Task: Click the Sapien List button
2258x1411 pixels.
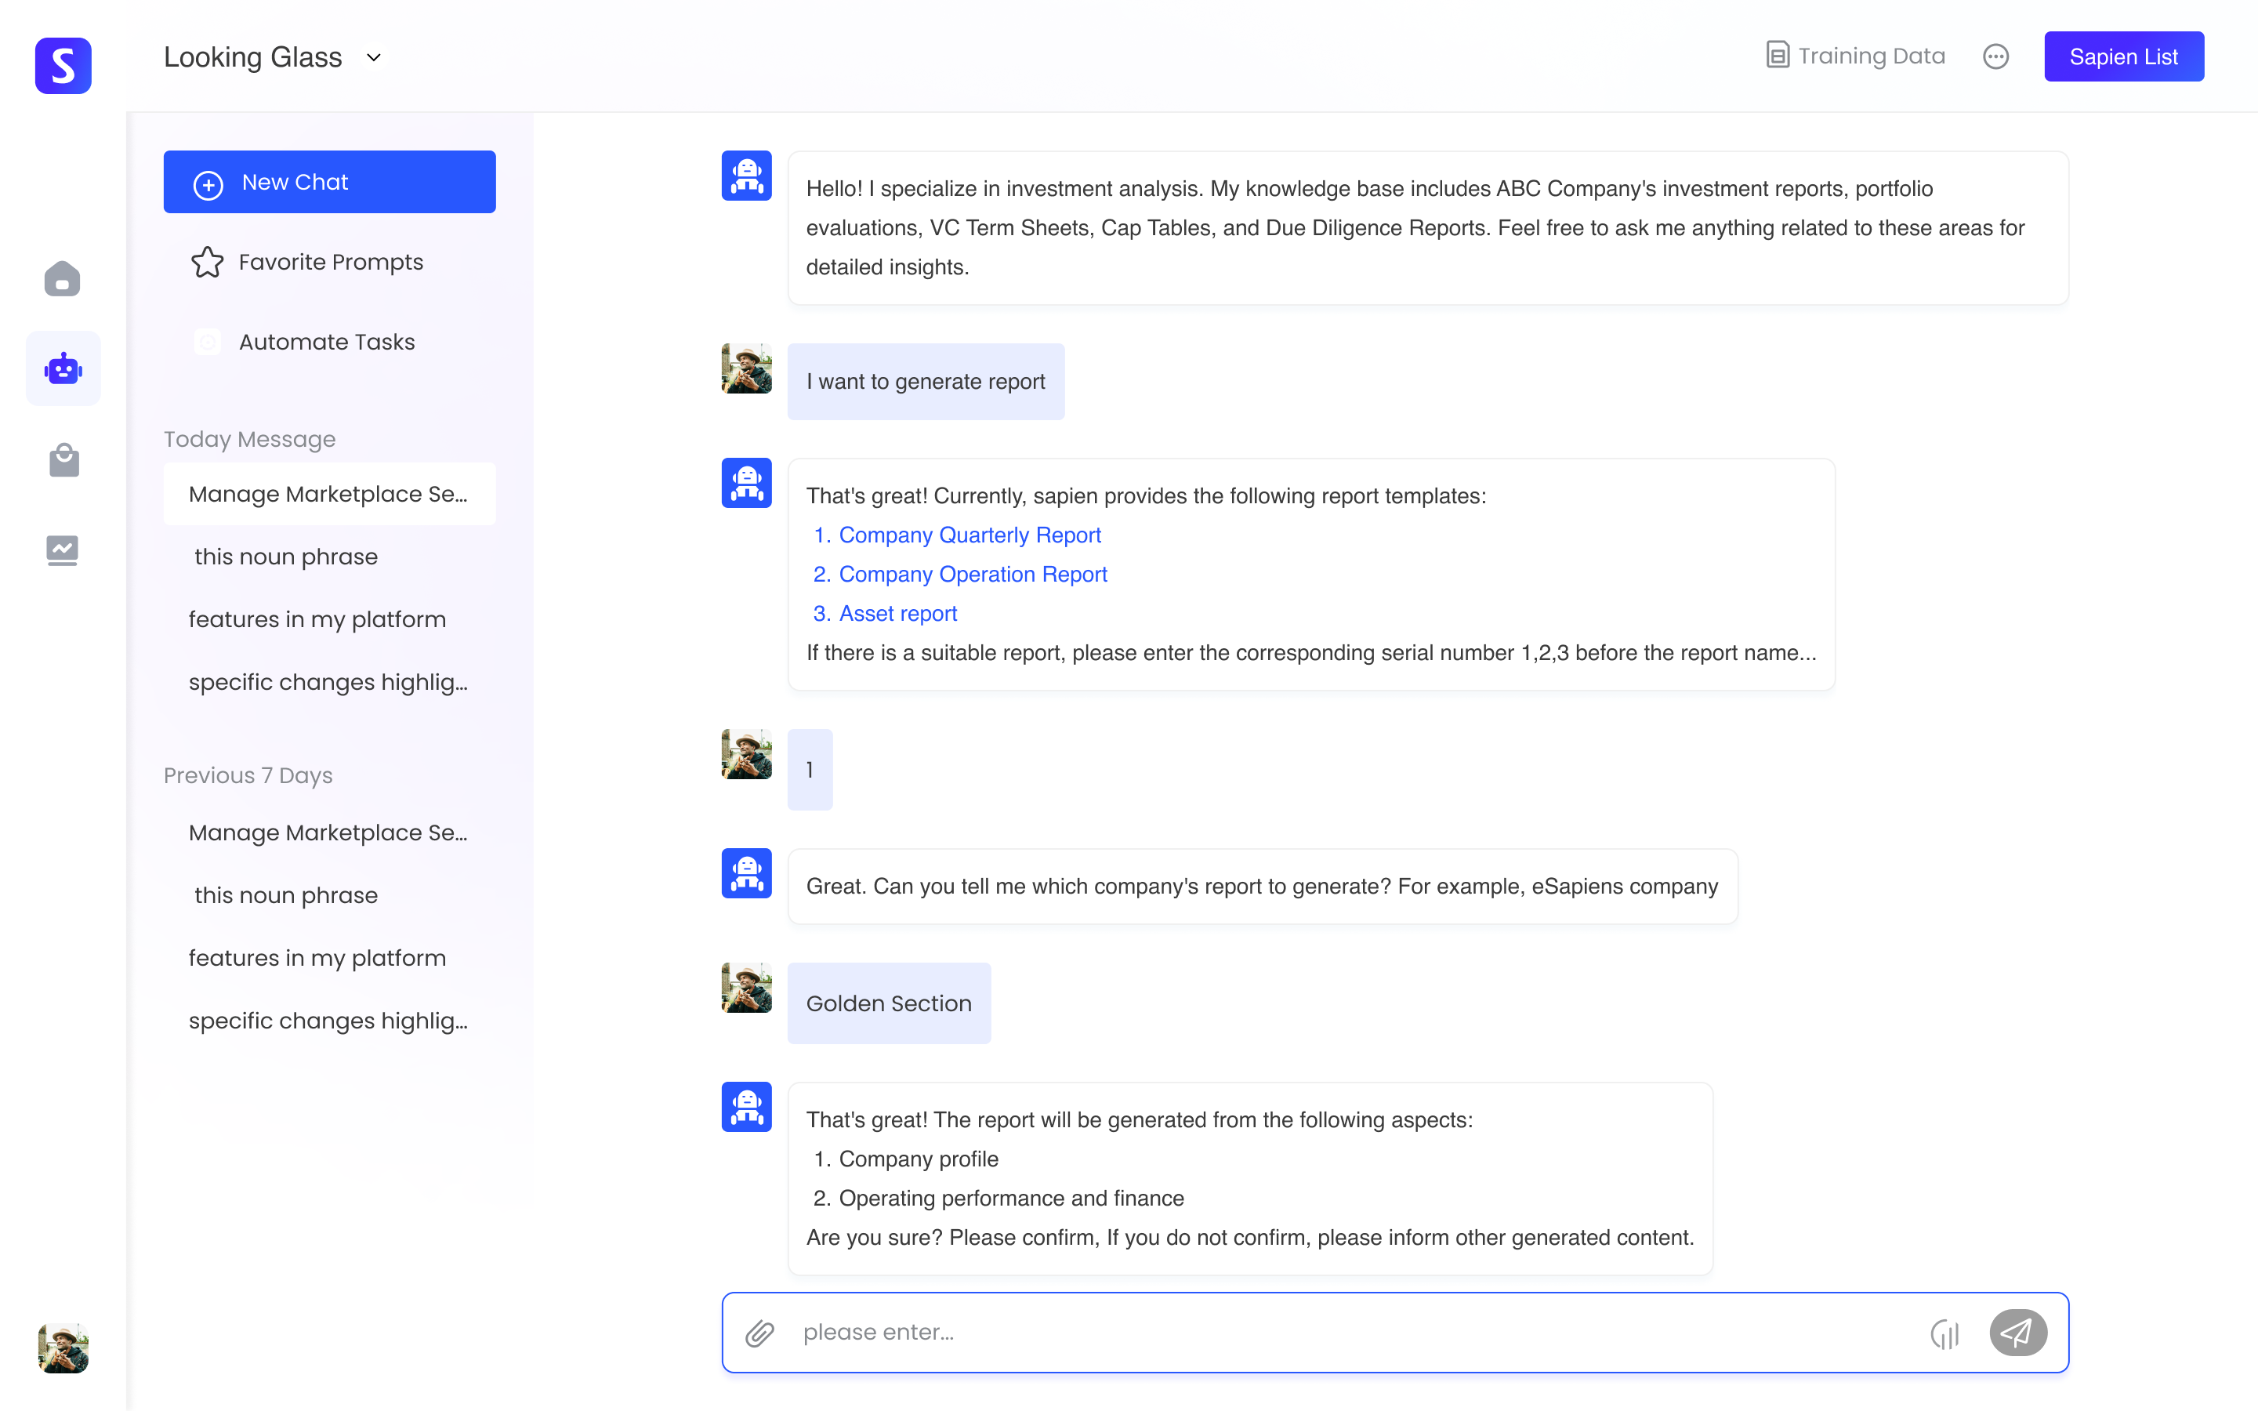Action: [2124, 57]
